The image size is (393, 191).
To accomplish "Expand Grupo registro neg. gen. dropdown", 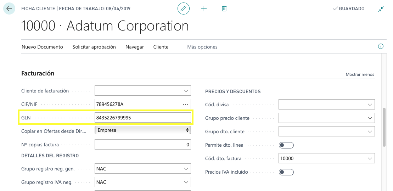I will 186,169.
